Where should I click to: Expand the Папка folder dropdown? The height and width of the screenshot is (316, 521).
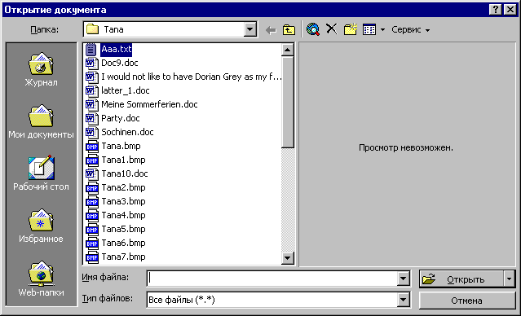pyautogui.click(x=249, y=29)
